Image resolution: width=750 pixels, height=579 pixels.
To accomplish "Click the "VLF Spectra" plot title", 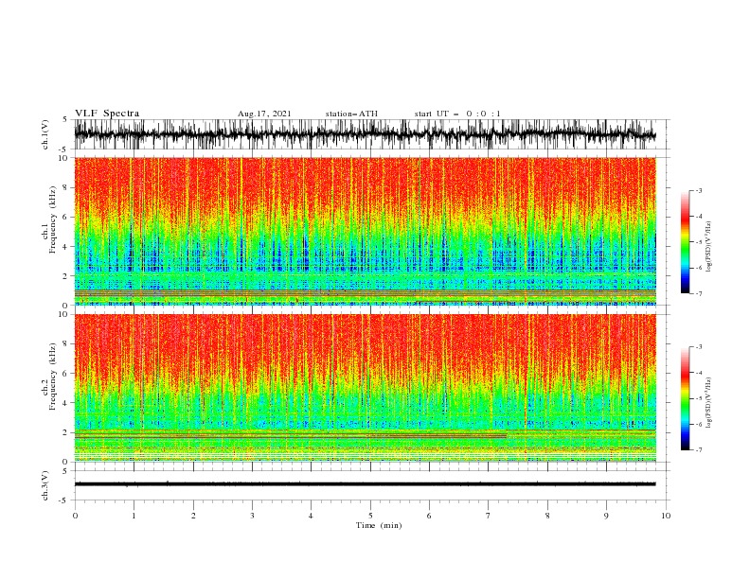I will pyautogui.click(x=107, y=114).
